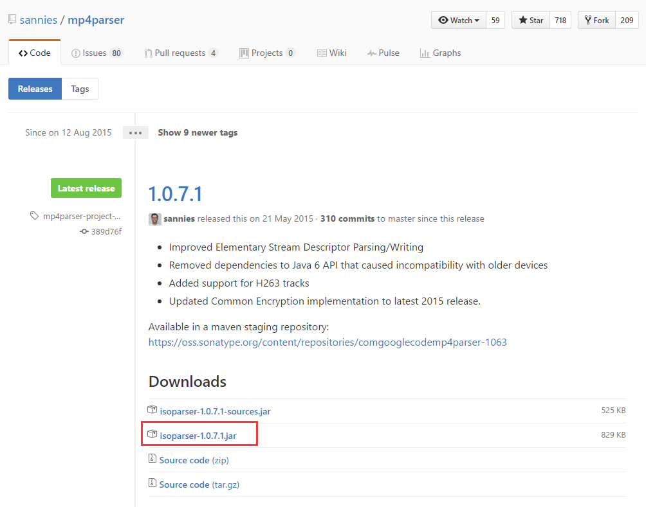View the 209 forks count
The height and width of the screenshot is (507, 646).
[x=627, y=20]
